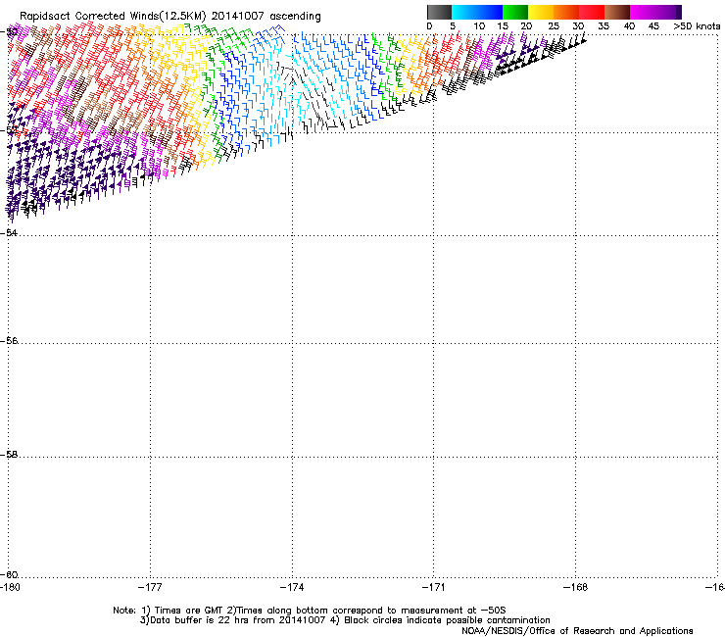Click the orange 25–30 knots legend color
The image size is (725, 637).
coord(566,12)
